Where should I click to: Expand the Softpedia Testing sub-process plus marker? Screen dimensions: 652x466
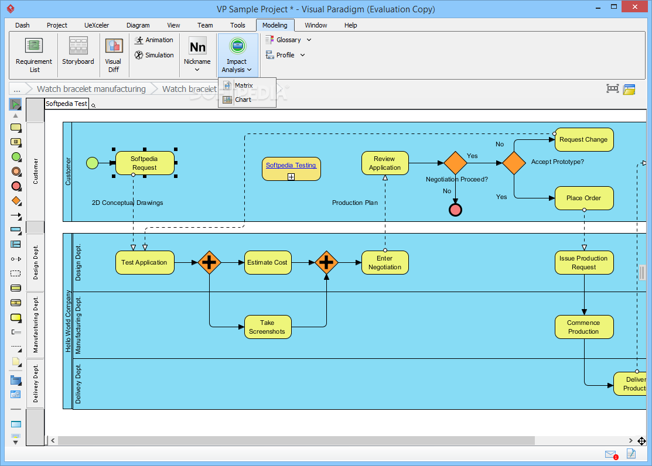coord(291,177)
